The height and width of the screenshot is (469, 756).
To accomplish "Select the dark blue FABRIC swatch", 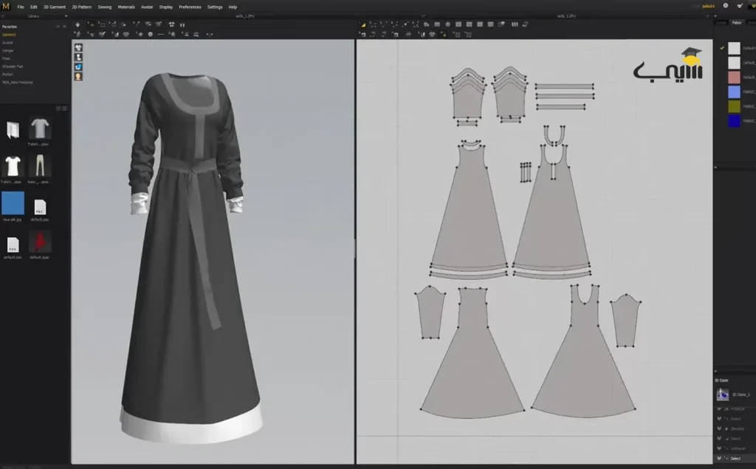I will point(734,120).
